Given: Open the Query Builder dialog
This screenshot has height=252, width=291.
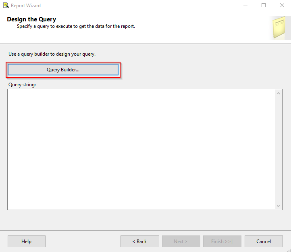Looking at the screenshot, I should click(x=63, y=70).
